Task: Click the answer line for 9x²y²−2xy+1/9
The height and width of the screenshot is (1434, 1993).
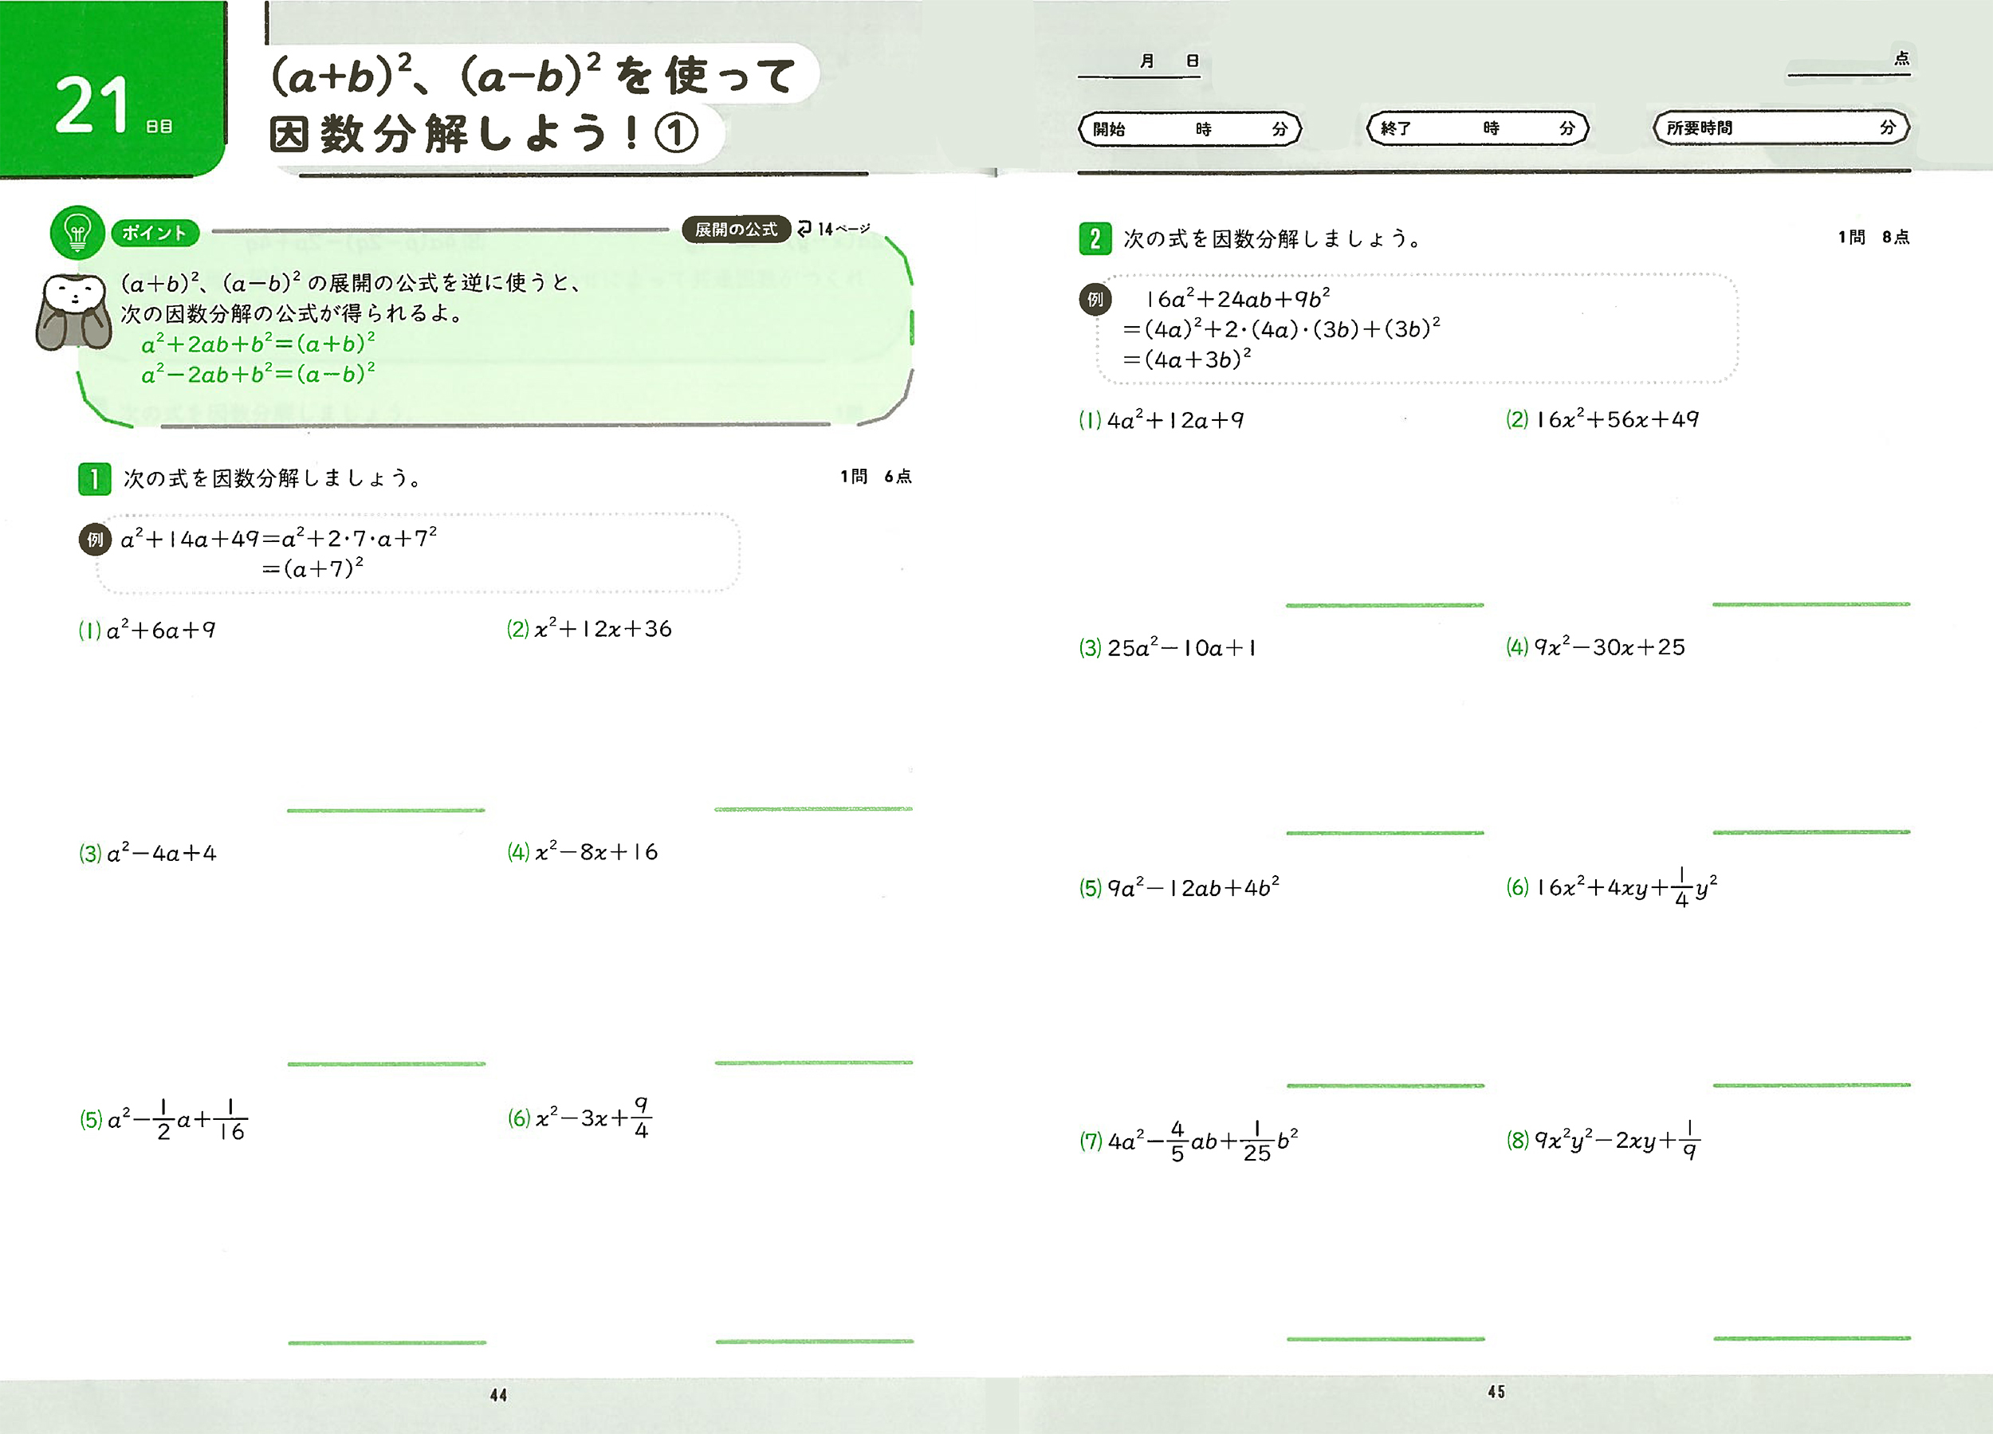Action: pyautogui.click(x=1812, y=1338)
